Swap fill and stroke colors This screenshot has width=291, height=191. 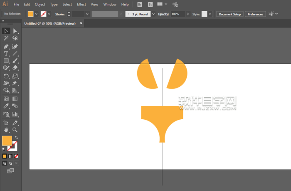coord(17,137)
